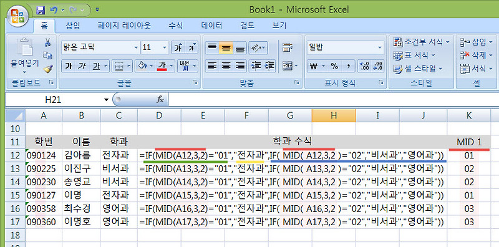This screenshot has height=247, width=499.
Task: Redo the last action
Action: (73, 10)
